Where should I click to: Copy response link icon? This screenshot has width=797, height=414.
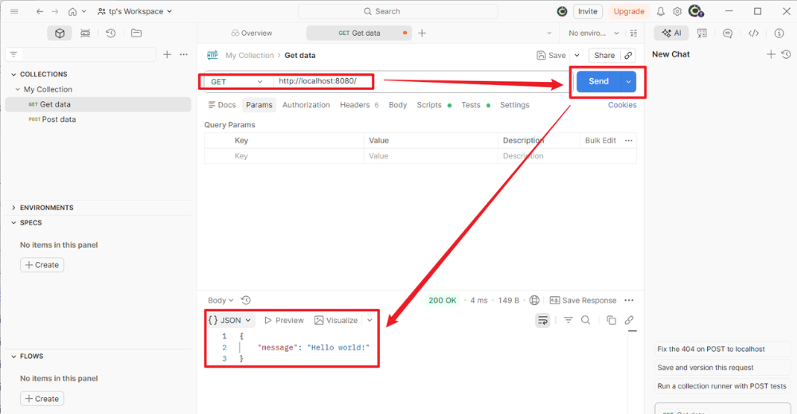coord(629,320)
